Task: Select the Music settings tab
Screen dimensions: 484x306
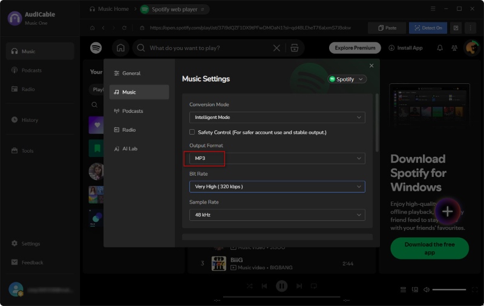Action: 139,92
